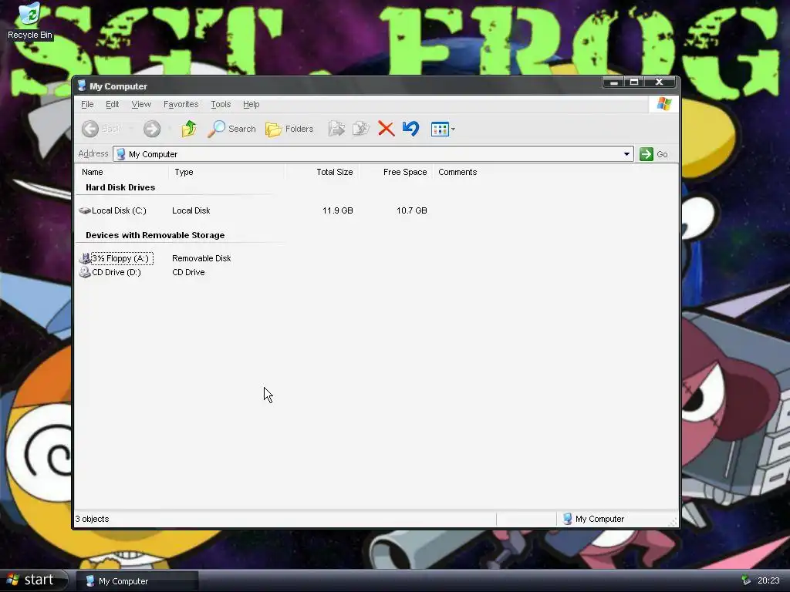Click Devices with Removable Storage heading

(155, 235)
